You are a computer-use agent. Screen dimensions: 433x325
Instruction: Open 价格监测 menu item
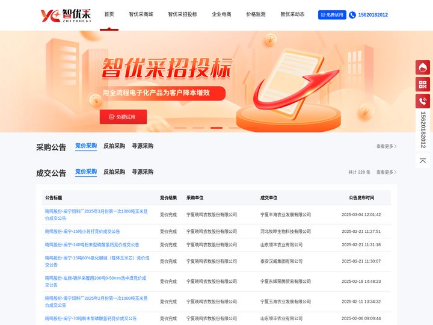click(x=256, y=14)
